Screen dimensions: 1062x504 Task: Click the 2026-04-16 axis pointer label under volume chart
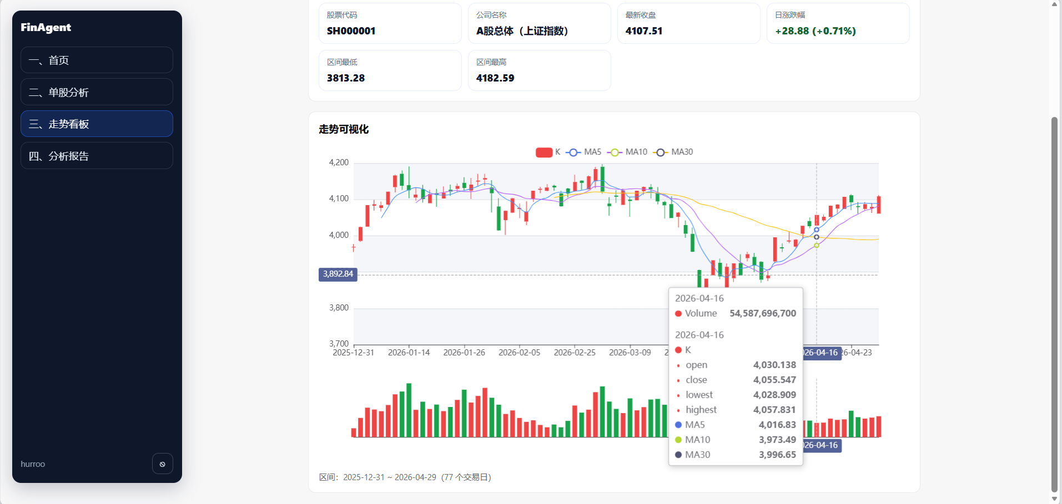(822, 445)
